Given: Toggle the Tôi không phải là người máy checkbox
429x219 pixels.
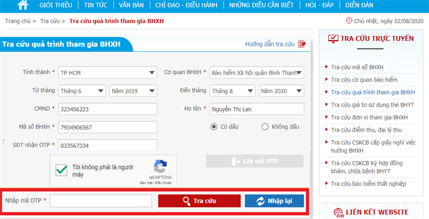Looking at the screenshot, I should (x=61, y=170).
